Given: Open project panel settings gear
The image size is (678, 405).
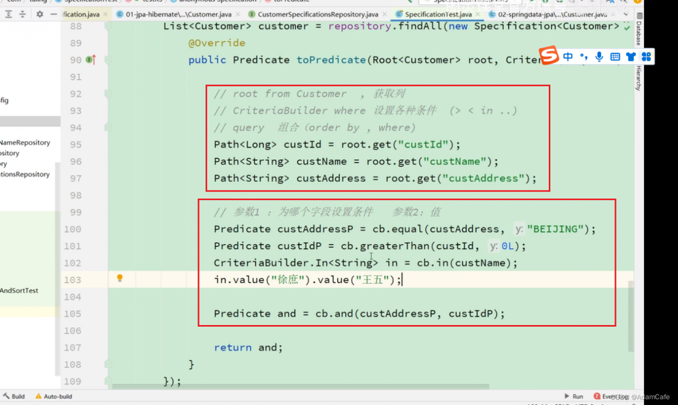Looking at the screenshot, I should pos(40,14).
